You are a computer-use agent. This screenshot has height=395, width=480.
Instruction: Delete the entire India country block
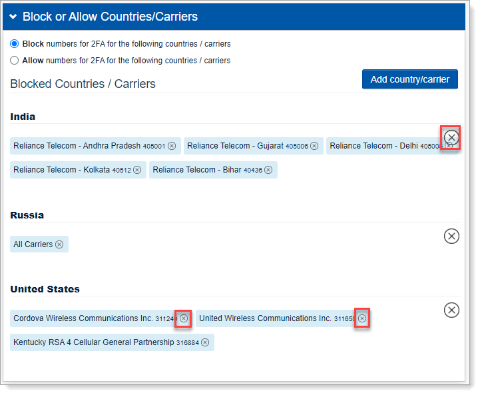(x=451, y=137)
